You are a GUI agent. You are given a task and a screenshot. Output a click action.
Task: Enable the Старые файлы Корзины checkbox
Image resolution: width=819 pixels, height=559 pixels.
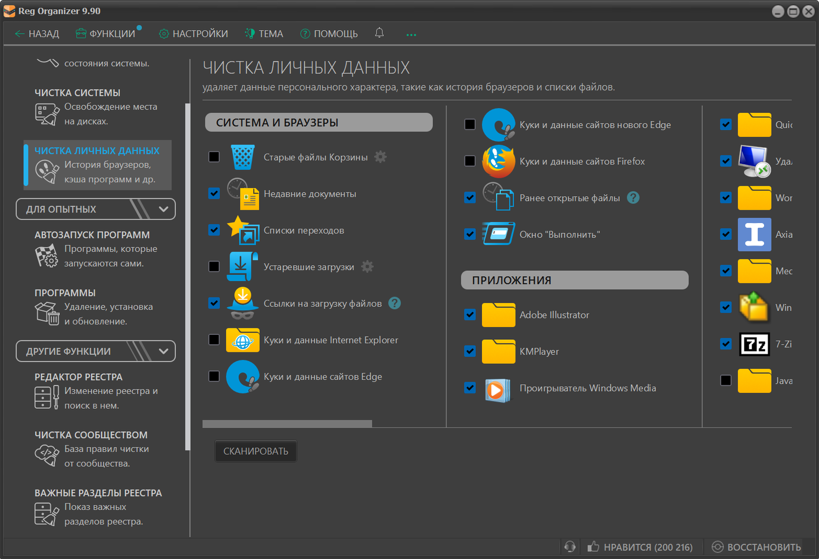point(214,157)
